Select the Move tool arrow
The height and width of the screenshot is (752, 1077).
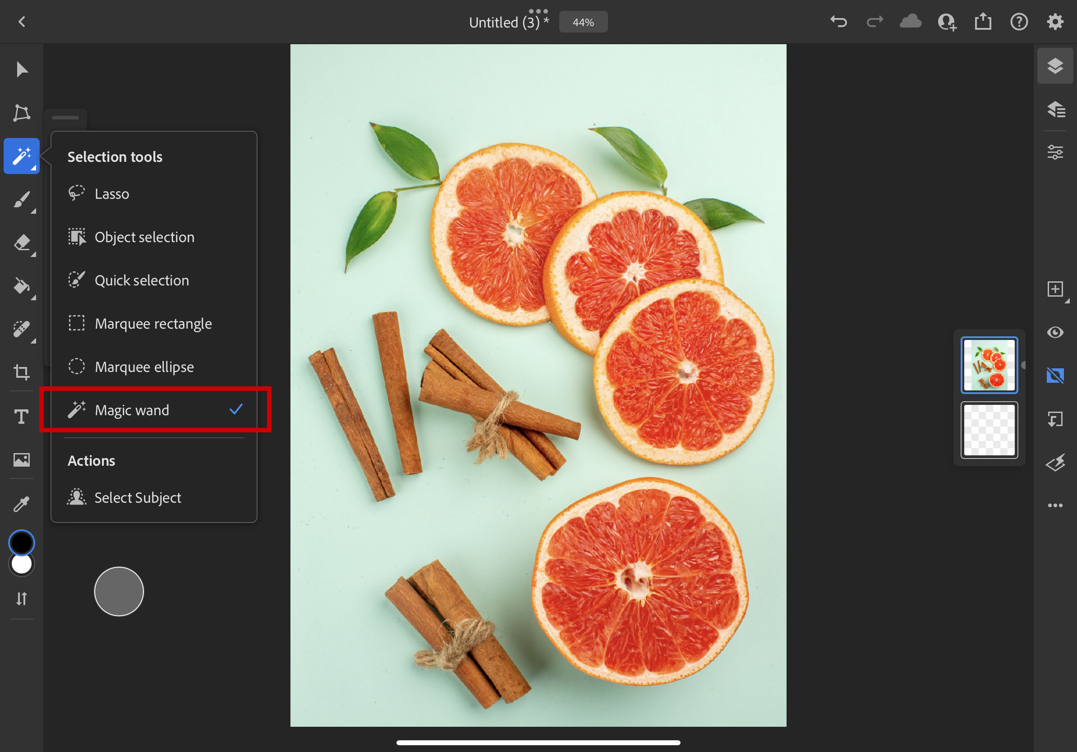click(x=22, y=69)
